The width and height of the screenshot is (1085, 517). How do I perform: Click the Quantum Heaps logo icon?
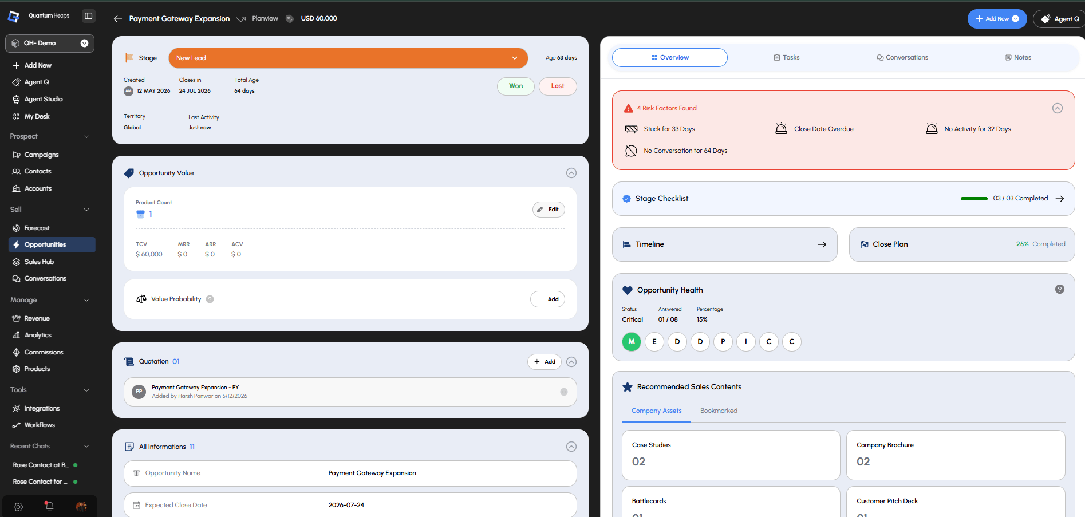click(14, 16)
